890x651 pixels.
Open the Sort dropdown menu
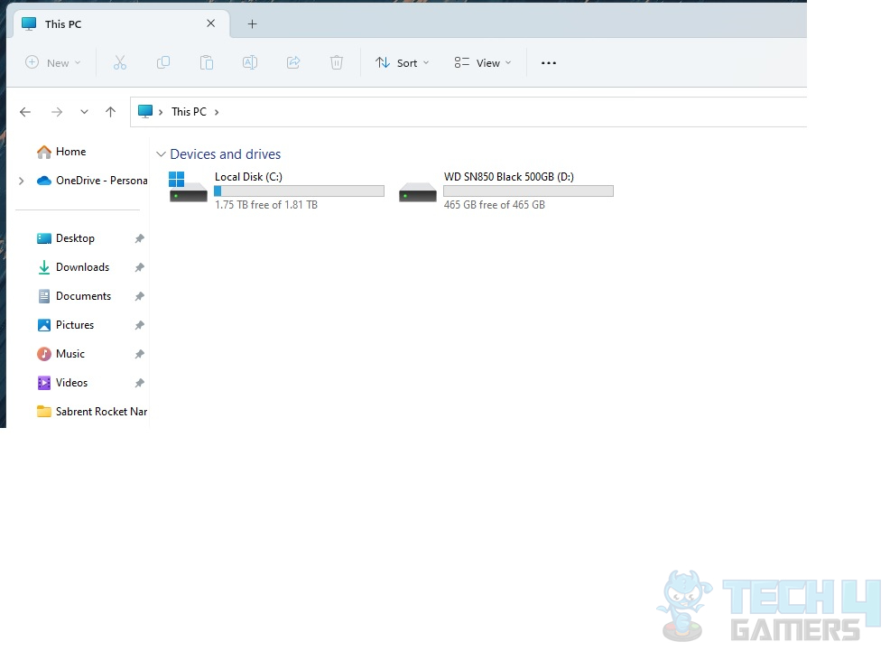[402, 62]
